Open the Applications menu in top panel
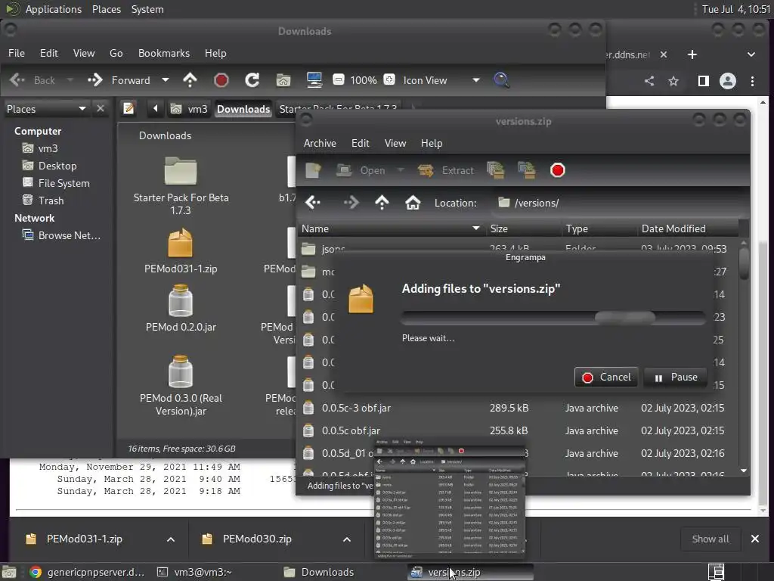 point(54,9)
